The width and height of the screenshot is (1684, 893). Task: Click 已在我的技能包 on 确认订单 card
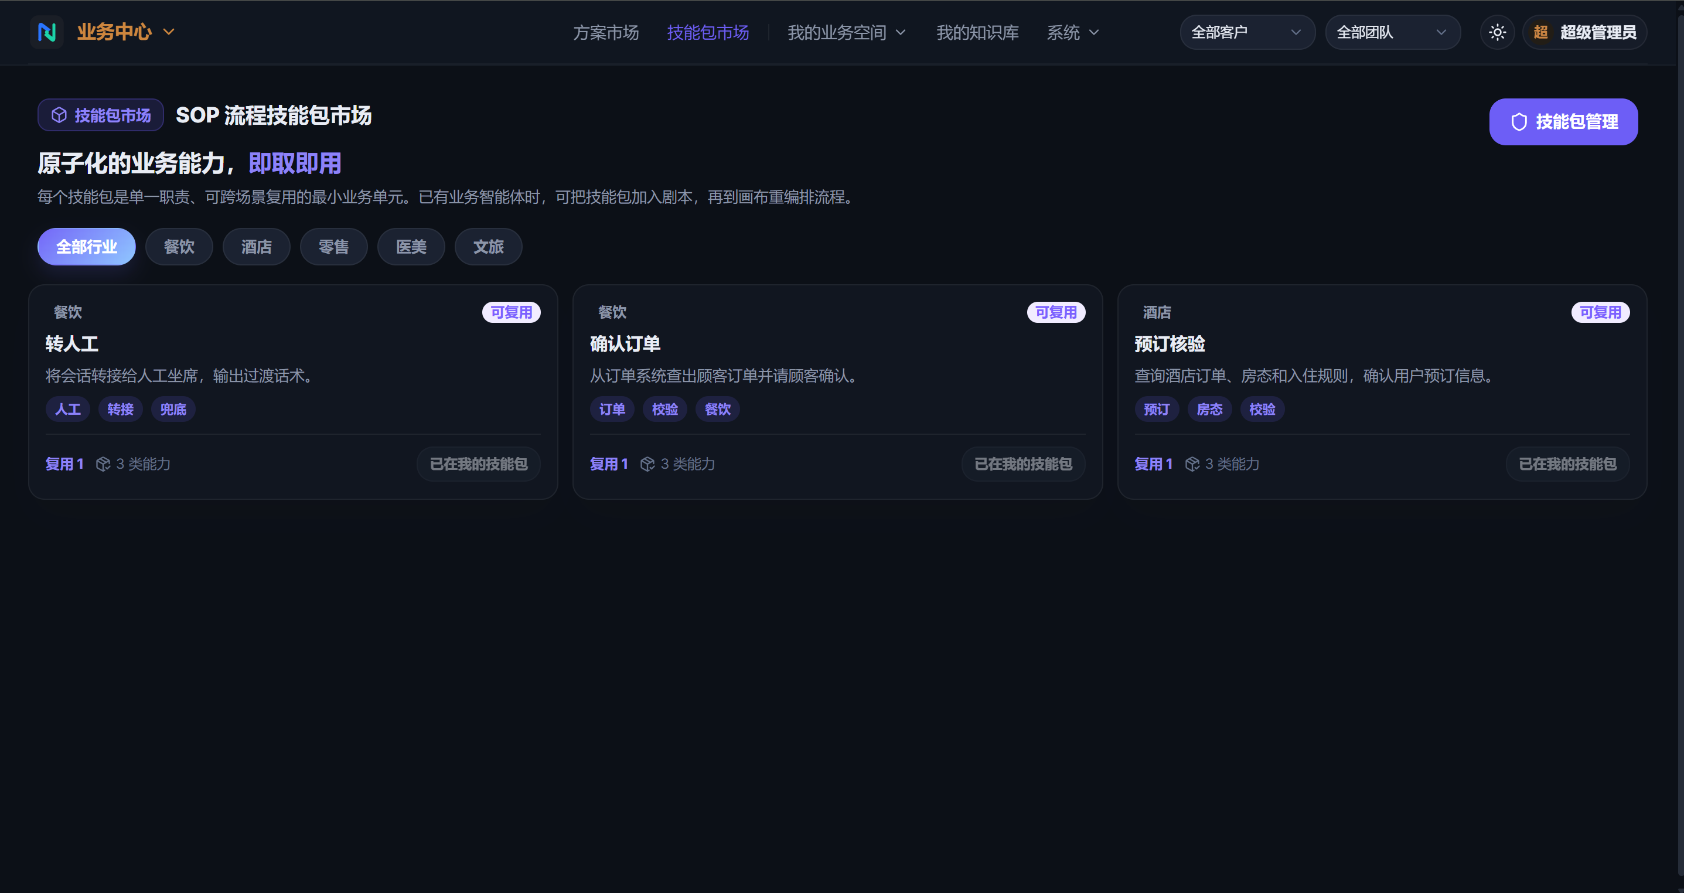pyautogui.click(x=1023, y=464)
